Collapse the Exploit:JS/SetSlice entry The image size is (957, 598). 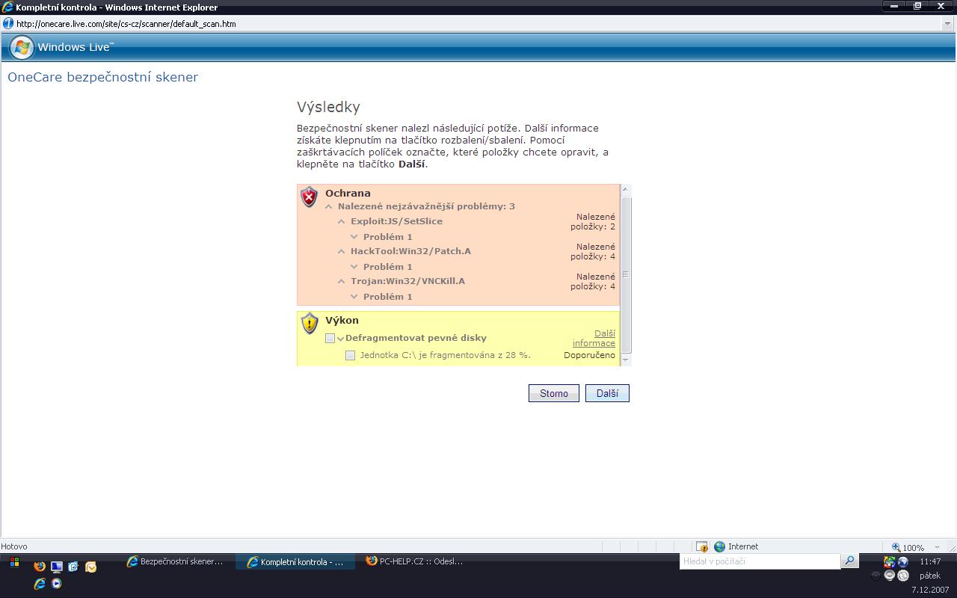coord(342,221)
